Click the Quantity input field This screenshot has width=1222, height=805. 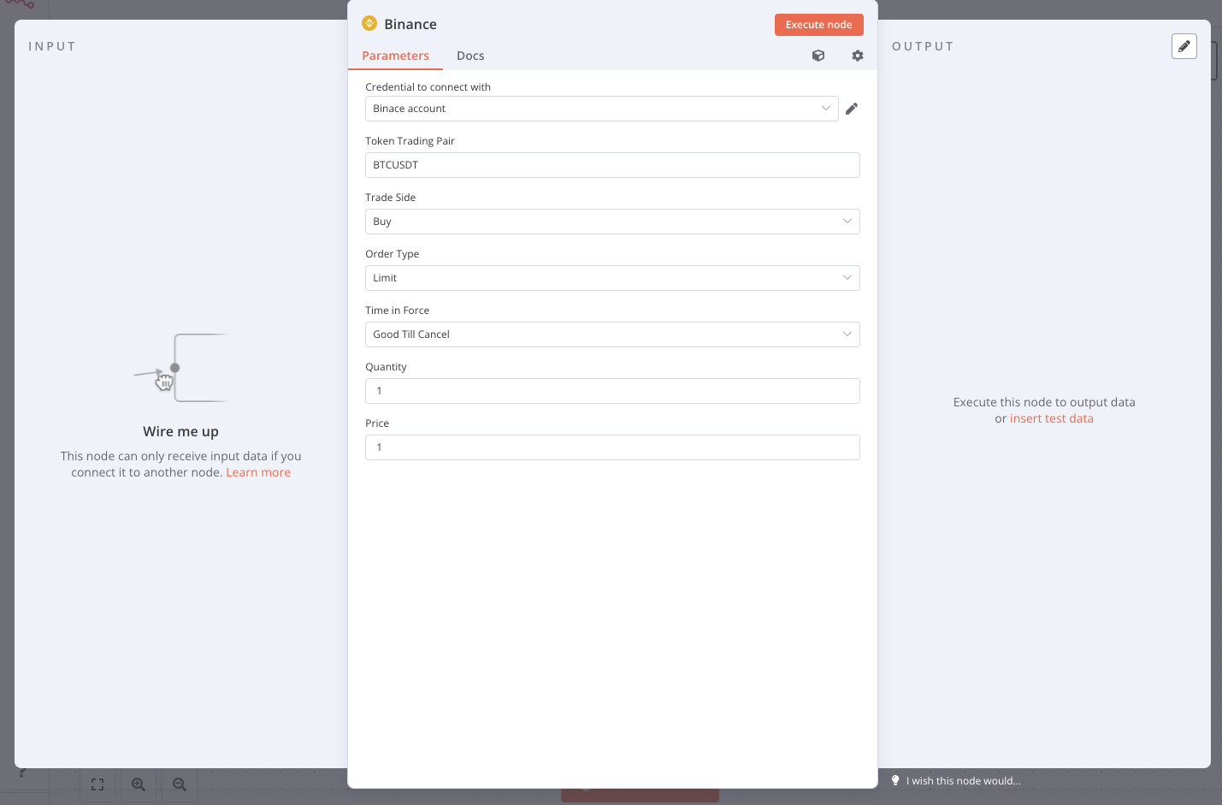pyautogui.click(x=612, y=391)
